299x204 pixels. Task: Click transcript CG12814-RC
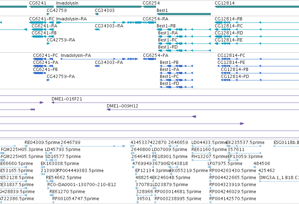229,26
